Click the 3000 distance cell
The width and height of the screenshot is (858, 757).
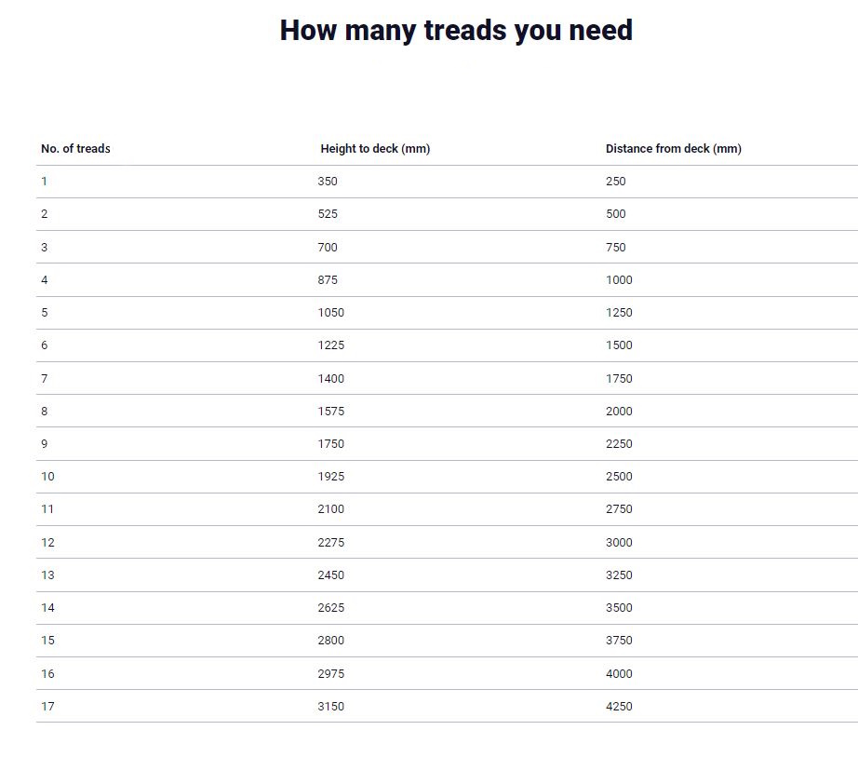coord(619,543)
